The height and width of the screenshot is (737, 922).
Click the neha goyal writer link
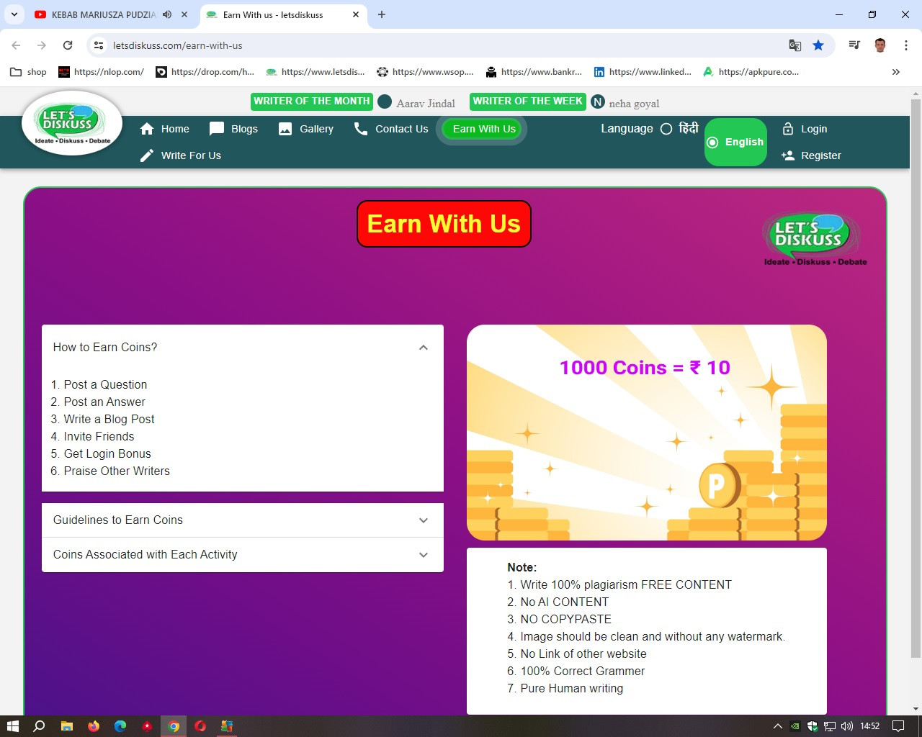pyautogui.click(x=634, y=104)
